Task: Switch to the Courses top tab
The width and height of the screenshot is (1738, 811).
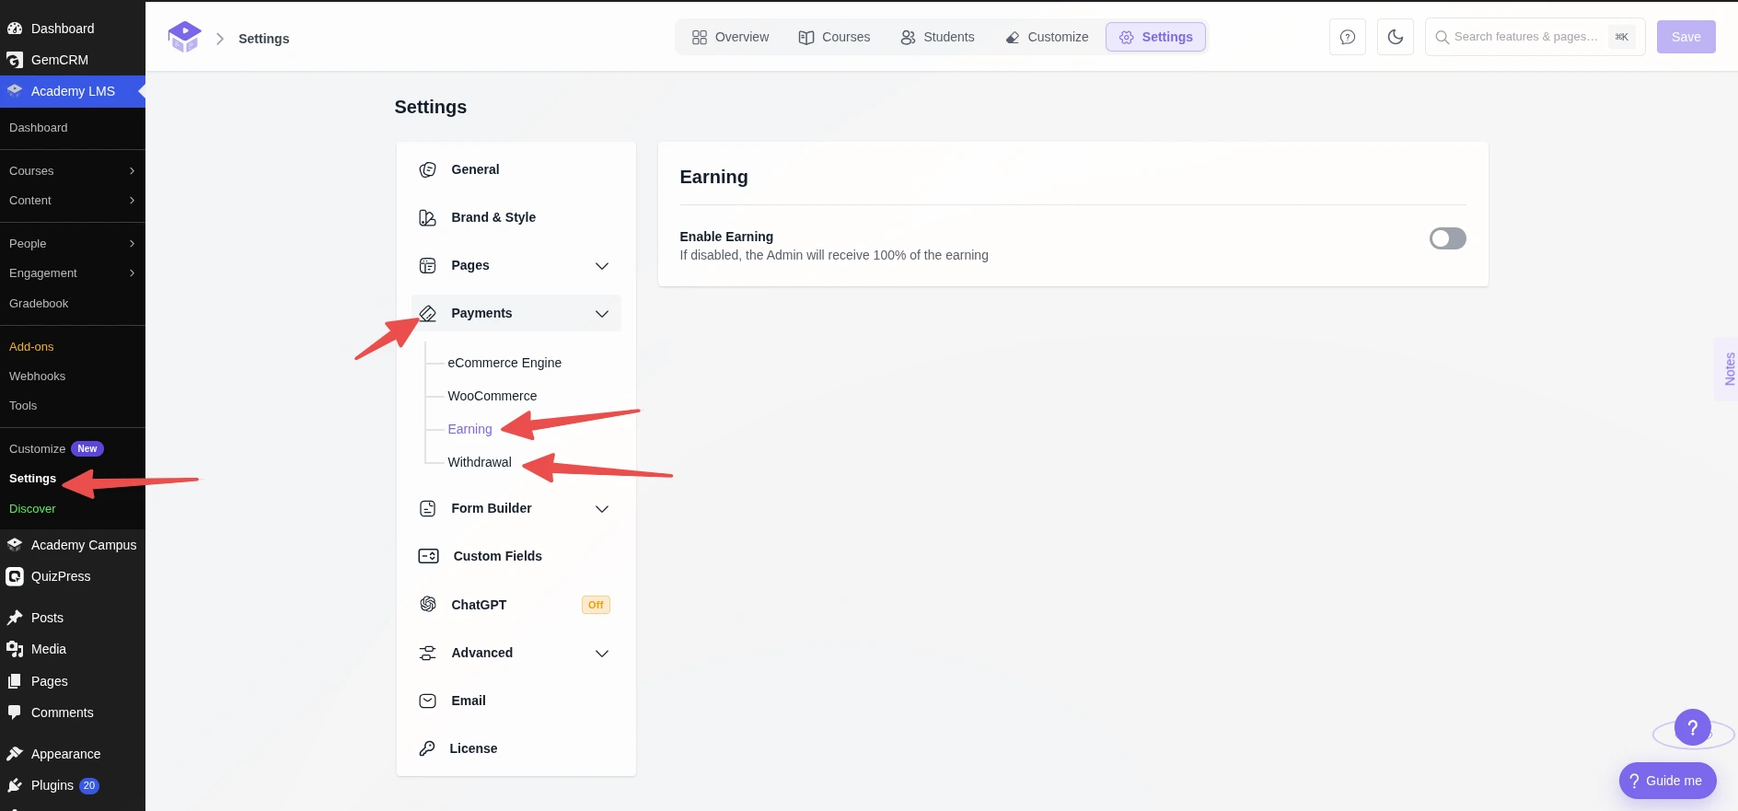Action: click(834, 37)
